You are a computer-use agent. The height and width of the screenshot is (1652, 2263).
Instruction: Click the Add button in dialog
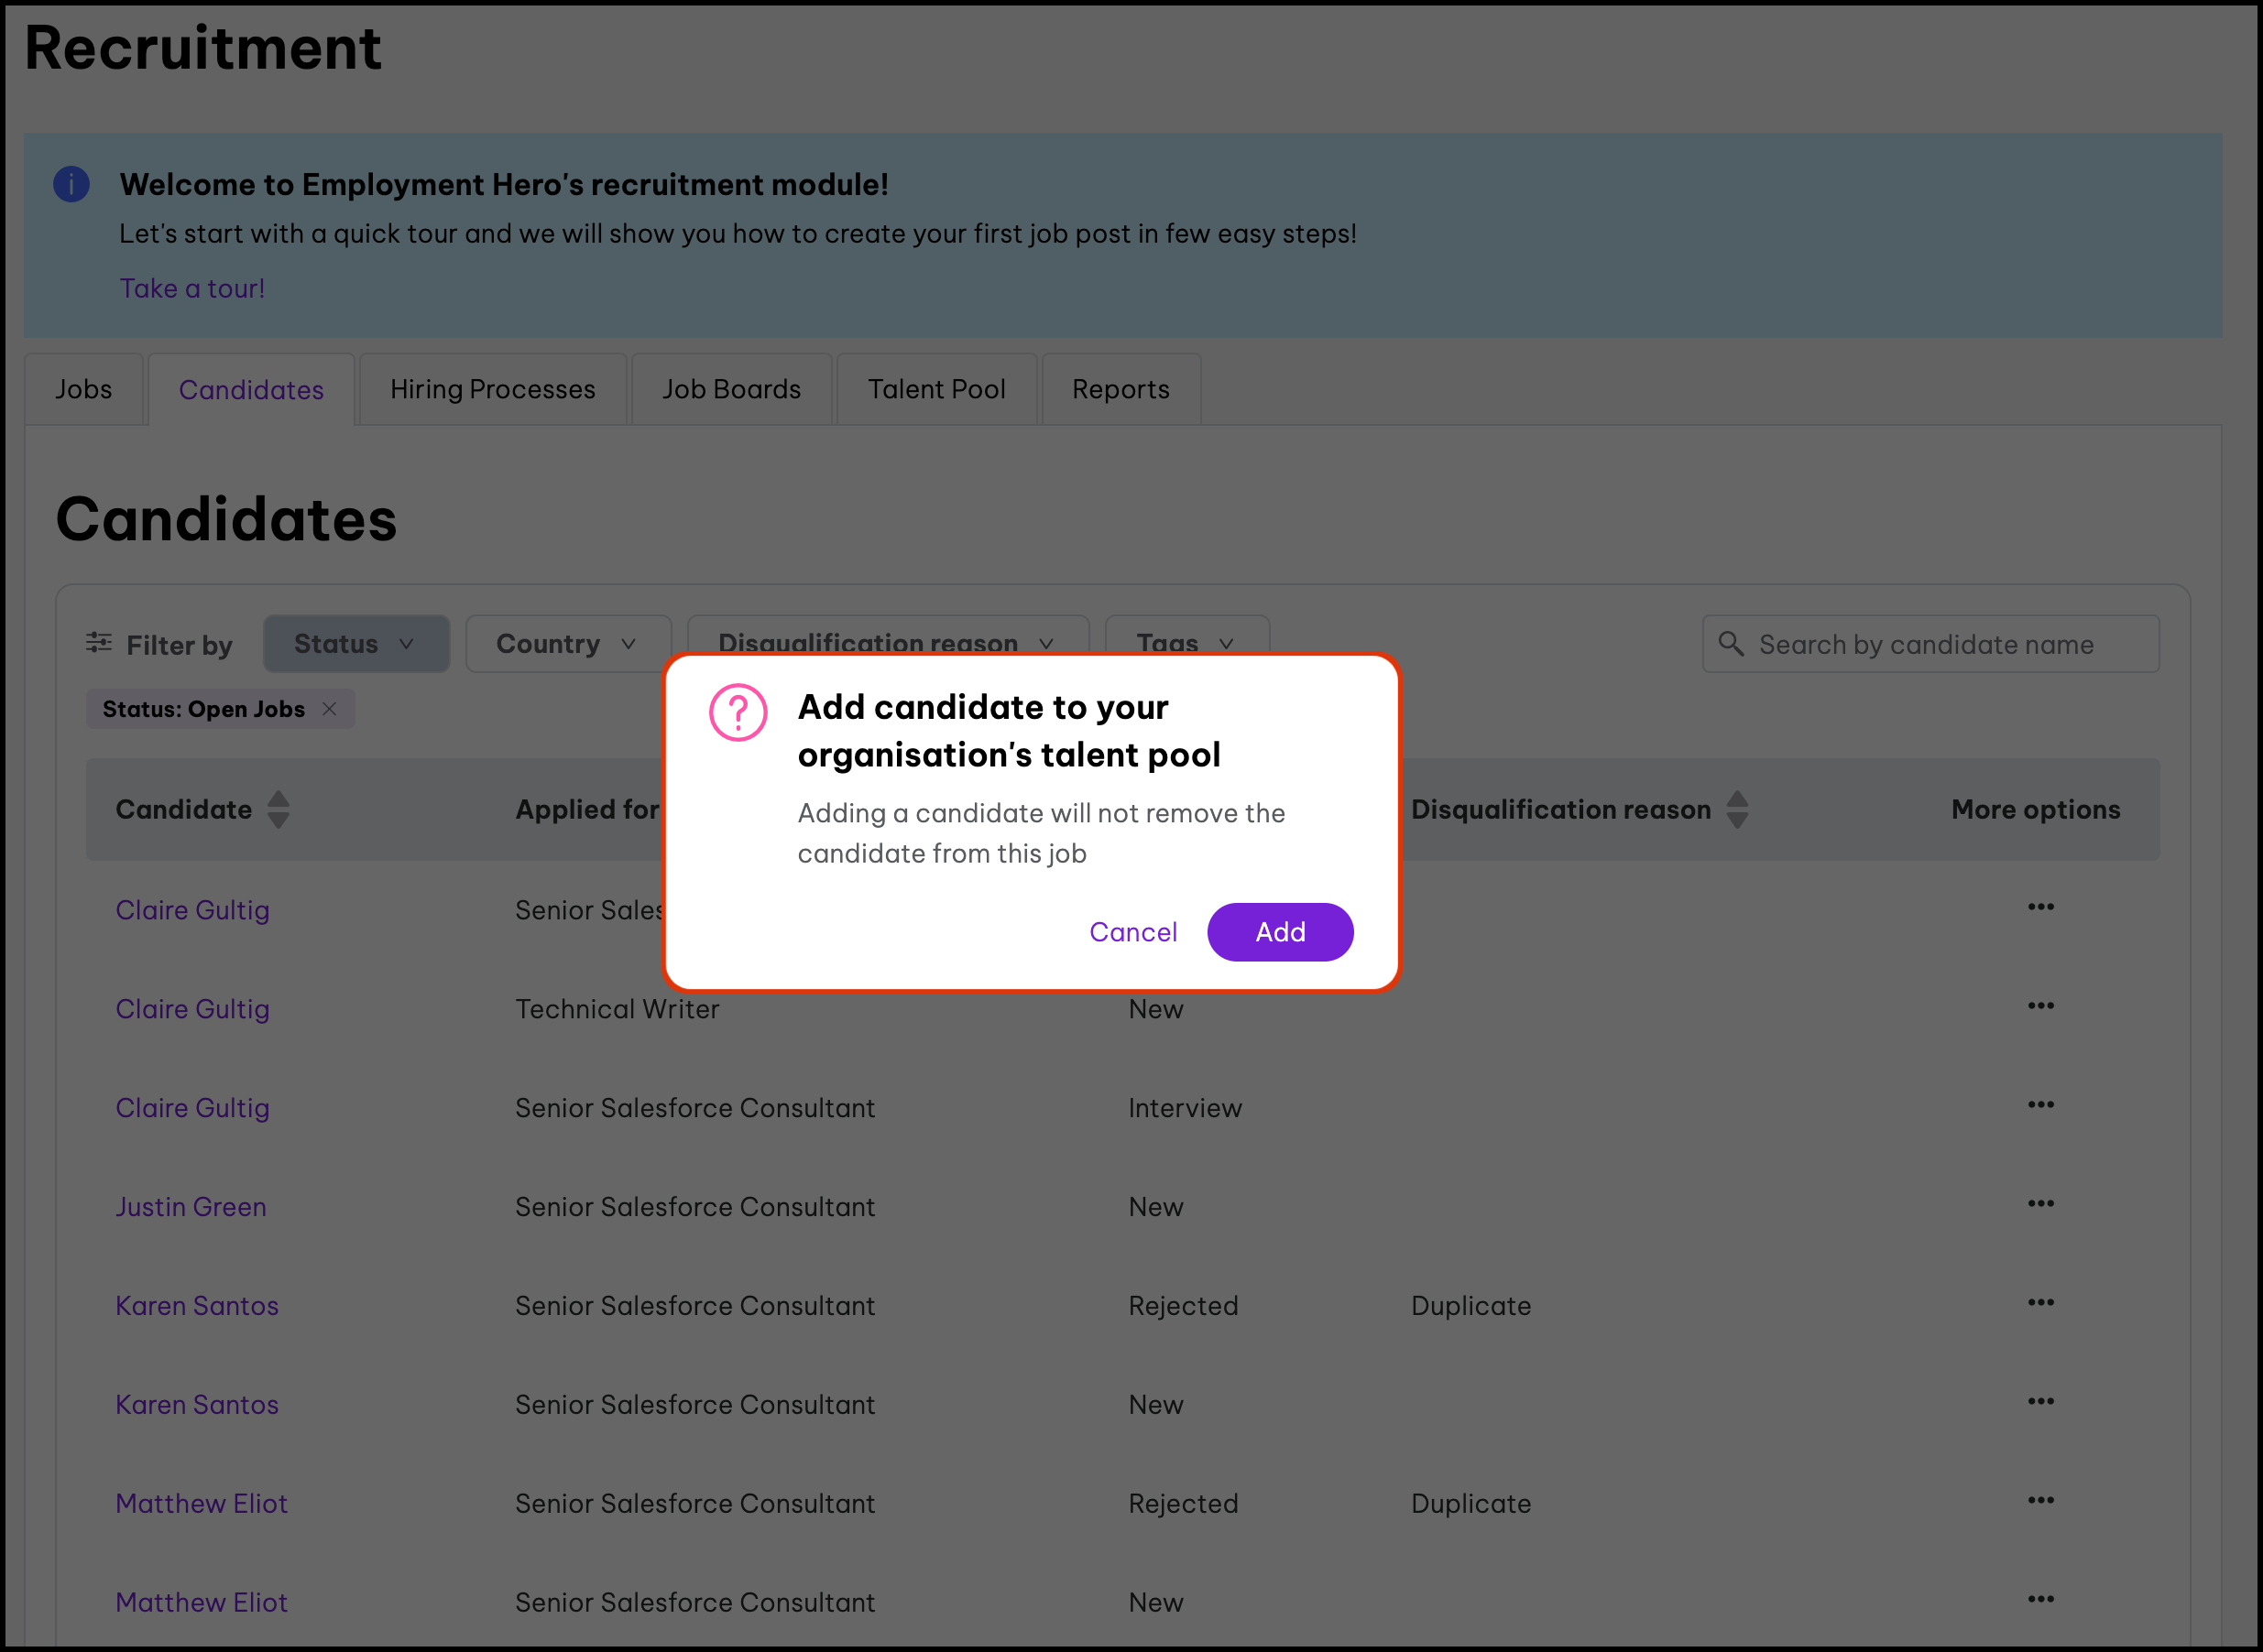point(1280,932)
